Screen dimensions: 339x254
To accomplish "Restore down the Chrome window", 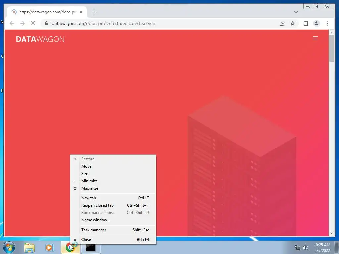I will coord(316,7).
